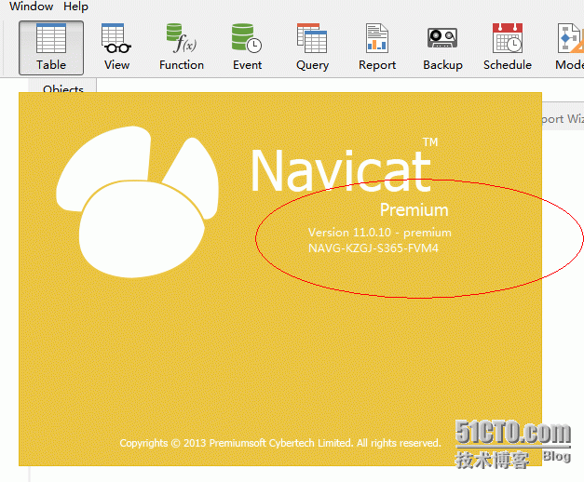The height and width of the screenshot is (482, 584).
Task: Open the Event toolbar icon
Action: pyautogui.click(x=247, y=47)
